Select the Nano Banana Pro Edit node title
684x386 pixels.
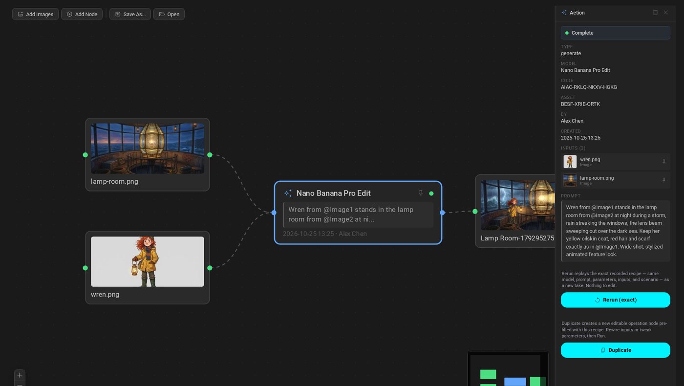tap(334, 193)
